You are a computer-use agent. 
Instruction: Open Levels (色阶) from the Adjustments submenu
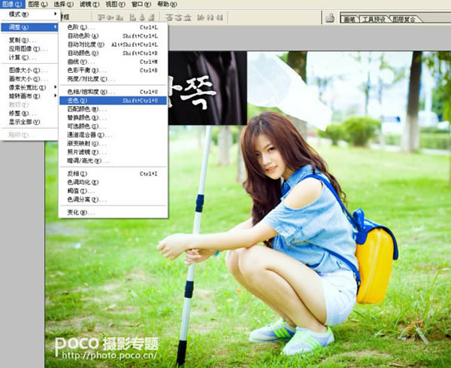[x=78, y=27]
